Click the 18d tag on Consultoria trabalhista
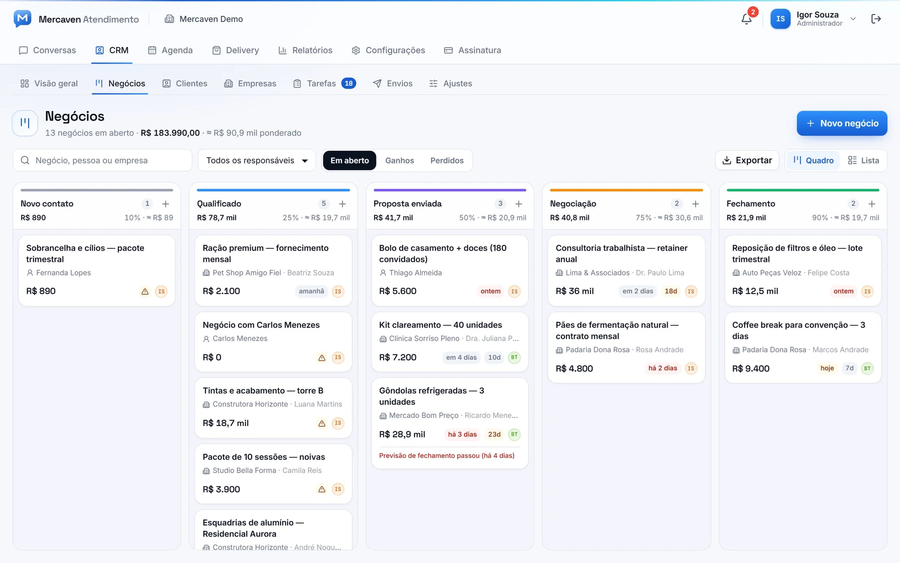Viewport: 900px width, 563px height. point(670,291)
